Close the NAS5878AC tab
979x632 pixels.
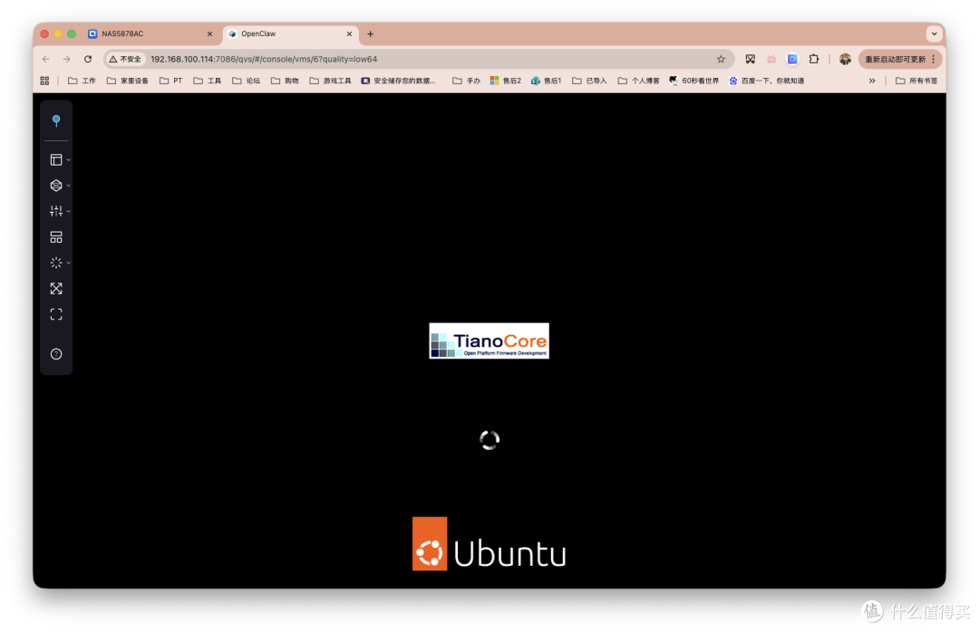(209, 34)
